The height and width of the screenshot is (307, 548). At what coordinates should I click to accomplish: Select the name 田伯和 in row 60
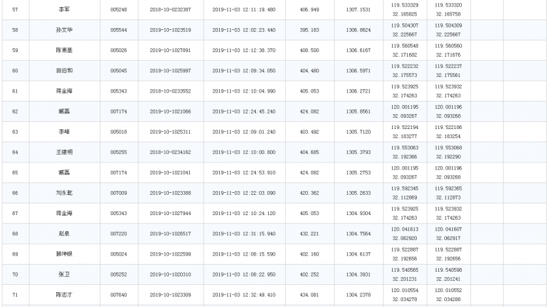point(65,70)
